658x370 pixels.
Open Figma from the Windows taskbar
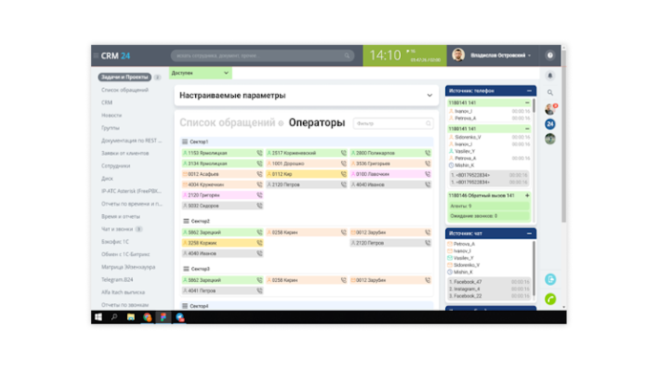click(x=163, y=317)
